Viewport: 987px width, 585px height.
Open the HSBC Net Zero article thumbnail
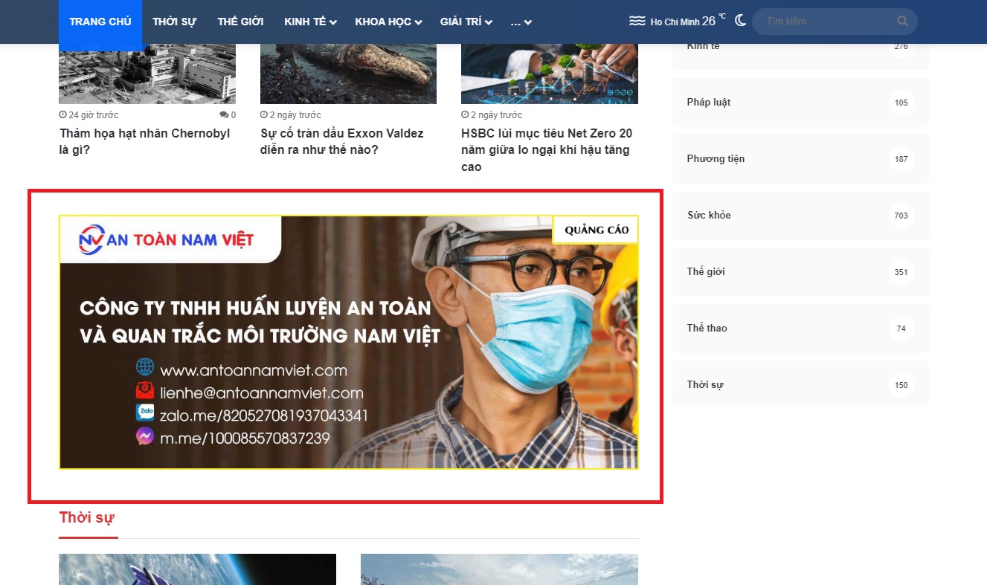[550, 73]
